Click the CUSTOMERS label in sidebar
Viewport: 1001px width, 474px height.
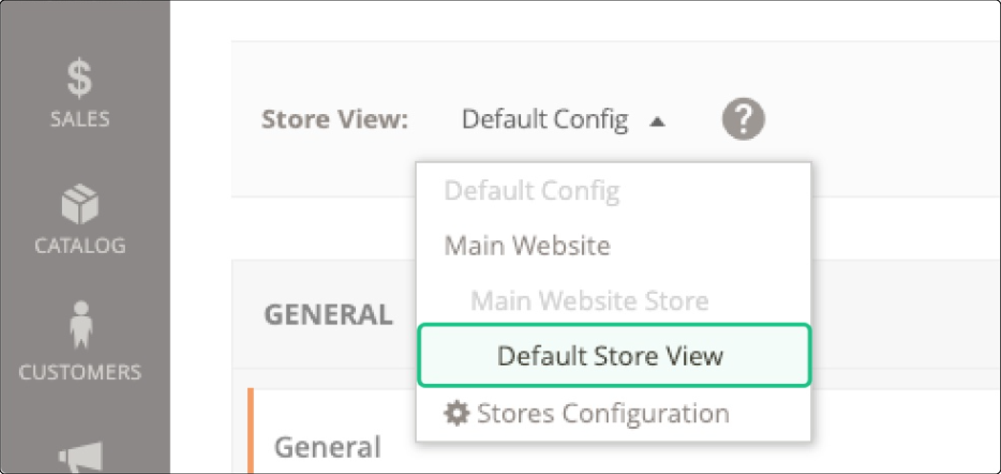[80, 372]
